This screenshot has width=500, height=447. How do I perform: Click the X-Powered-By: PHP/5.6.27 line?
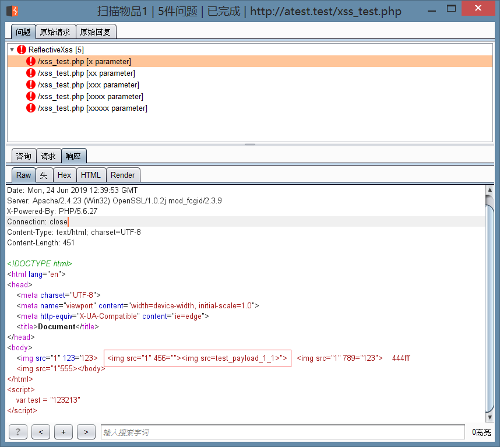[52, 211]
